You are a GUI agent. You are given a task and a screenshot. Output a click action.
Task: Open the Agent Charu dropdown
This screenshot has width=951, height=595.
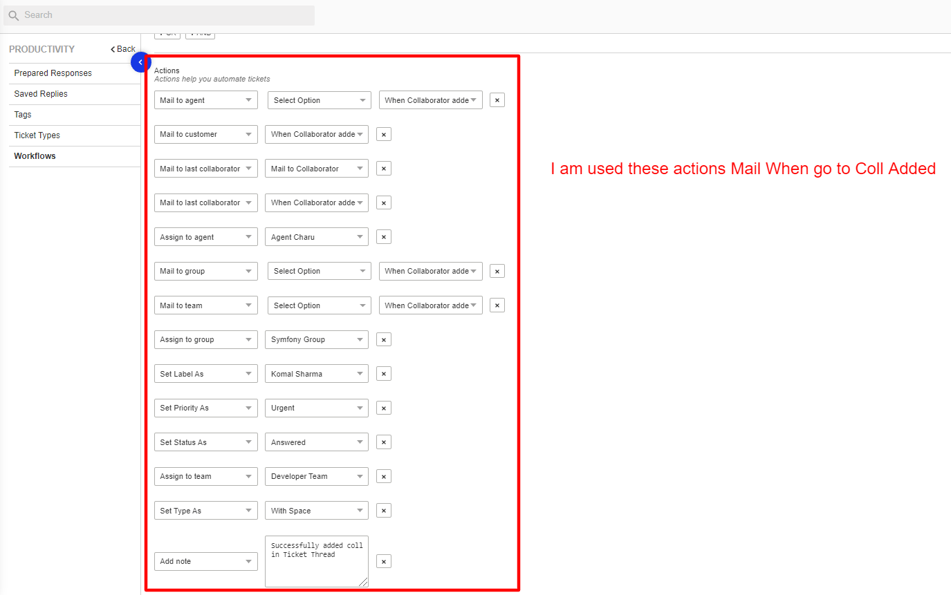pyautogui.click(x=317, y=237)
